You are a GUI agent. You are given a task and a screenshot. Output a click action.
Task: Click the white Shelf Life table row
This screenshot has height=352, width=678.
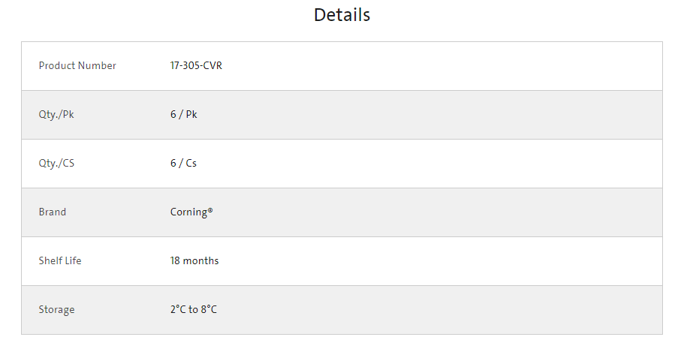coord(342,261)
